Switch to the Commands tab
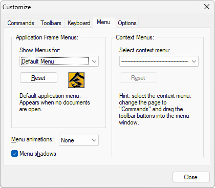Image resolution: width=215 pixels, height=188 pixels. click(21, 23)
